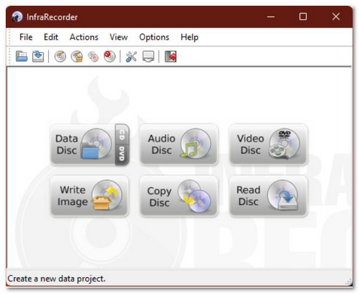Create a new Audio Disc project
Screen dimensions: 359x294
pos(179,144)
